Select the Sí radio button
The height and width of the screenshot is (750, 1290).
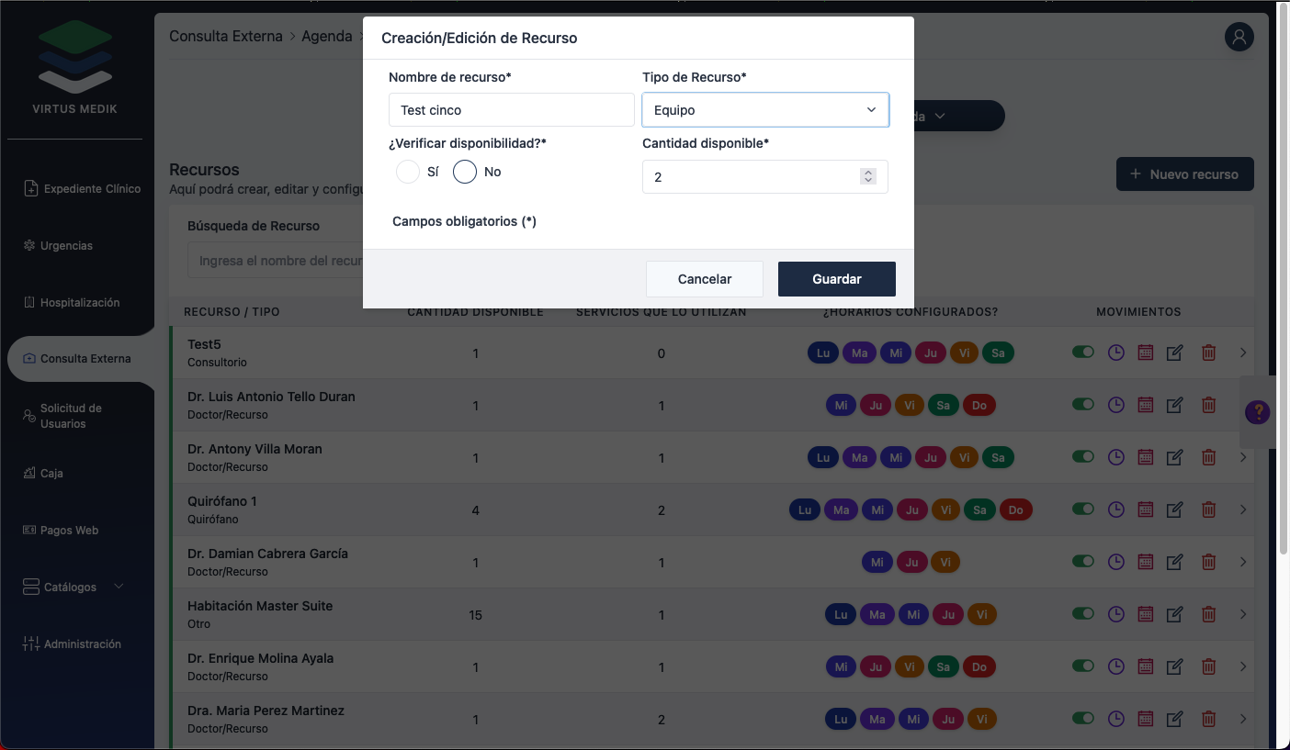tap(408, 172)
